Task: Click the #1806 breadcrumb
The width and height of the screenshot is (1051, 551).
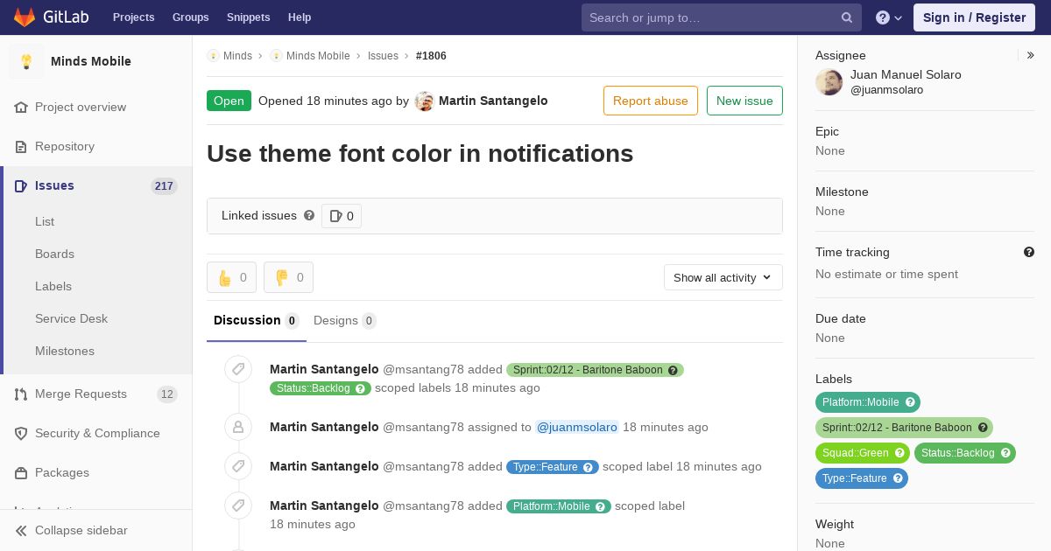Action: point(431,55)
